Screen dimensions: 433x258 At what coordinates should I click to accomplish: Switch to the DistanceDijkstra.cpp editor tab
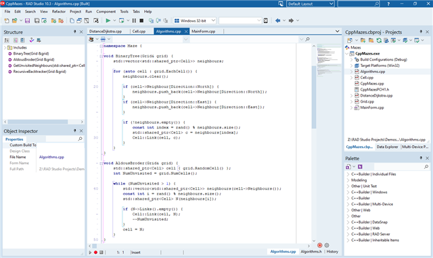pyautogui.click(x=106, y=32)
